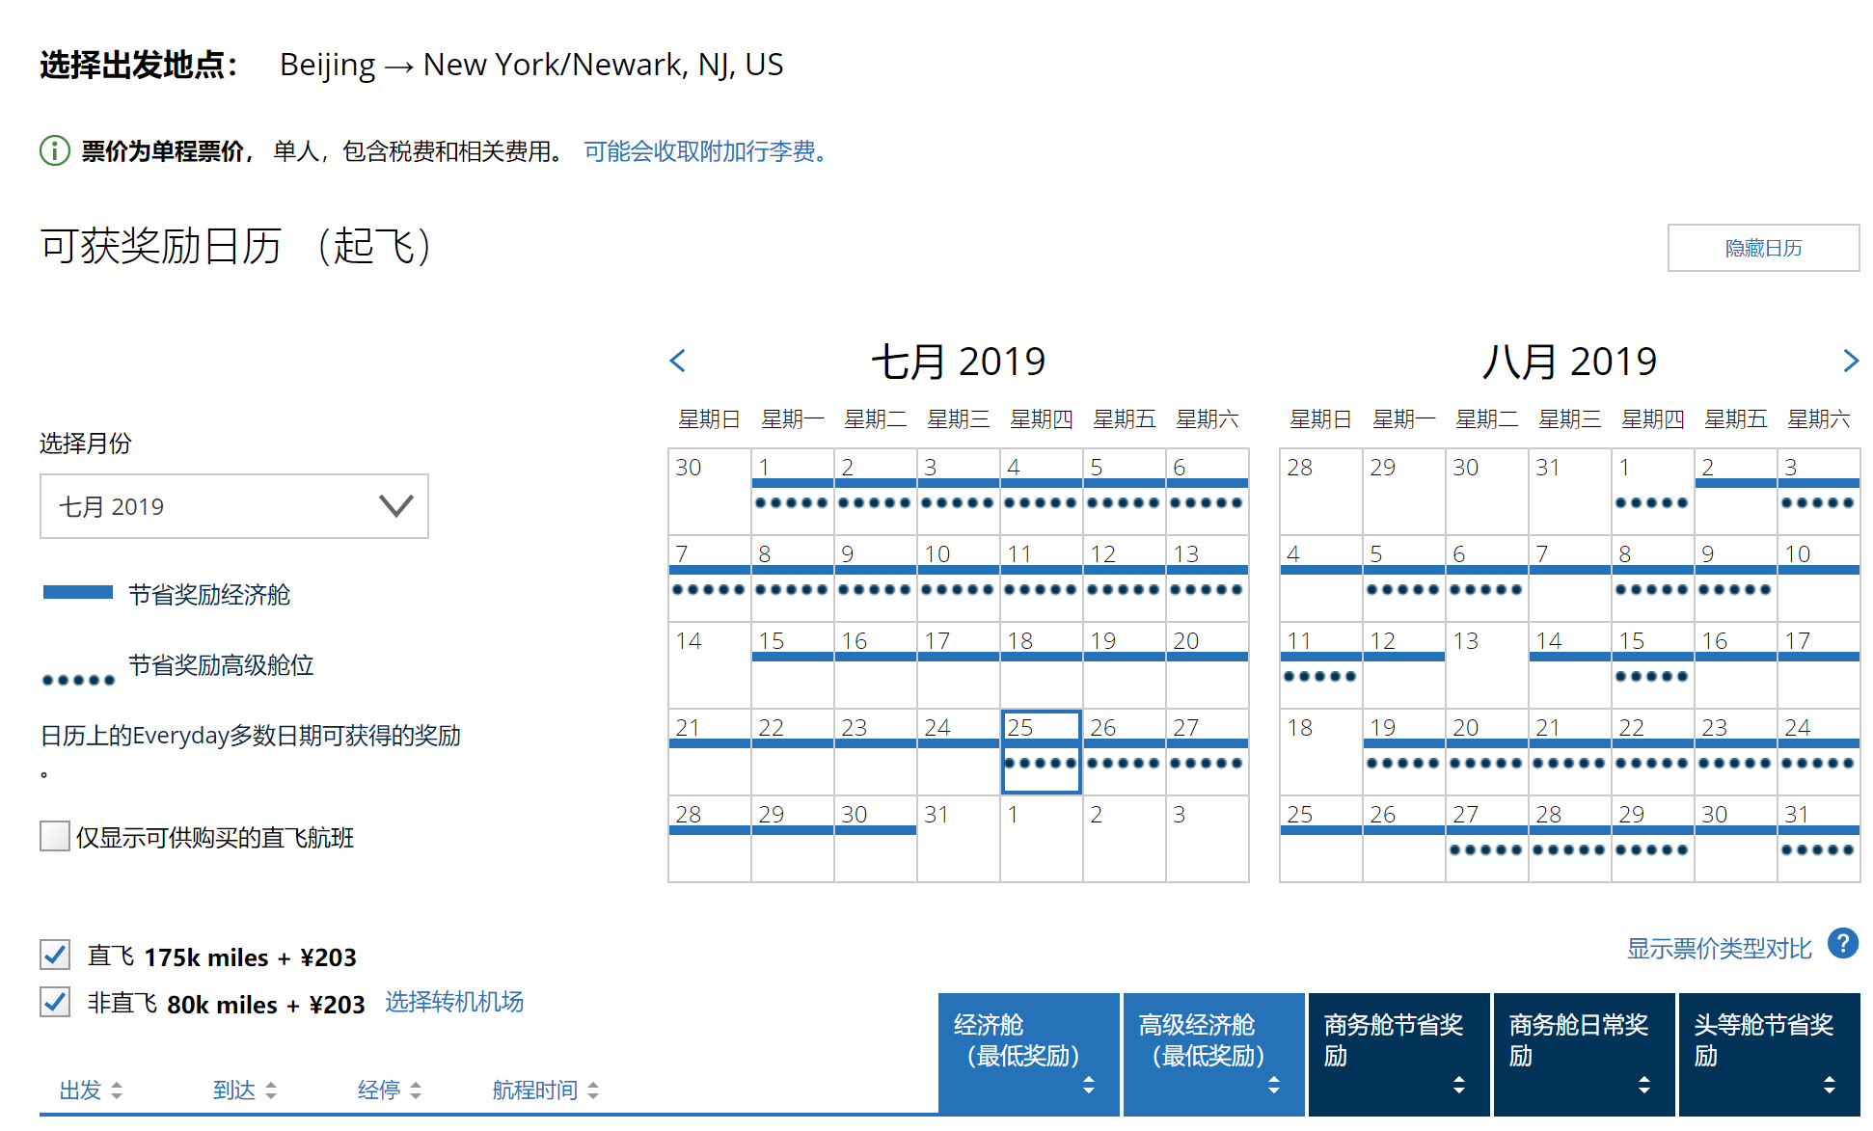1873x1131 pixels.
Task: Sort by 经济舱 (最低奖励) column
Action: pos(1028,1054)
